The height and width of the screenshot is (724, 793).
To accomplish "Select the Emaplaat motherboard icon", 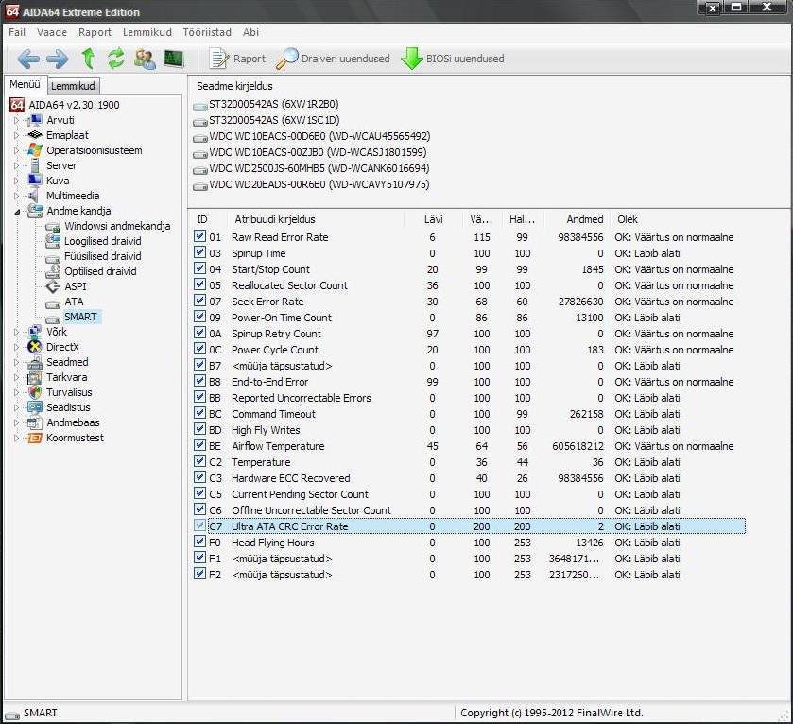I will (34, 135).
